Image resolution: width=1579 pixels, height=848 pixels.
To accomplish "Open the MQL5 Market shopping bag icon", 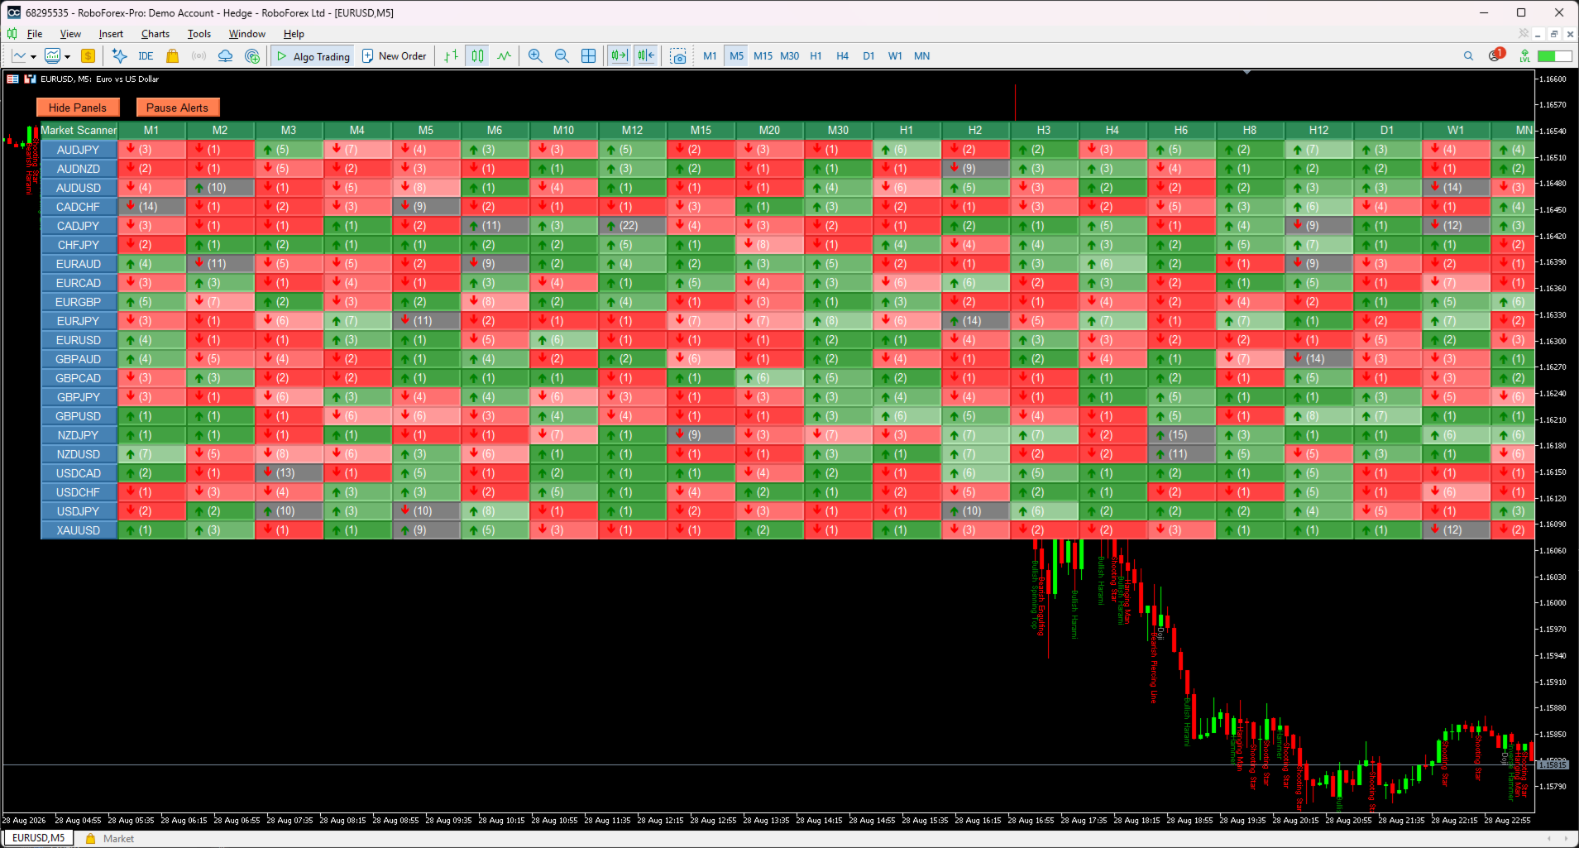I will click(172, 56).
